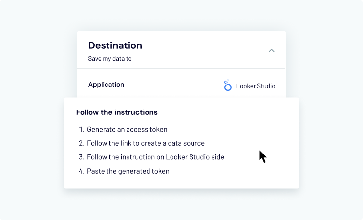Click "Looker Studio" text within step three
Viewport: 363px width, 220px height.
[x=186, y=157]
